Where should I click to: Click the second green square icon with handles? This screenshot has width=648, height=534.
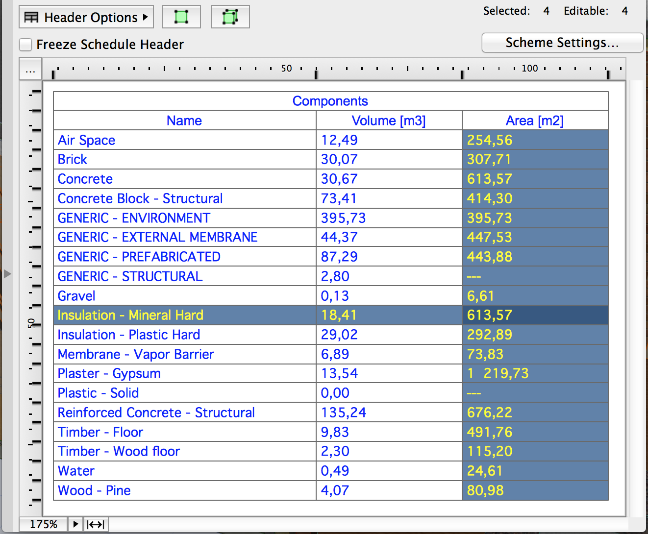click(x=230, y=17)
